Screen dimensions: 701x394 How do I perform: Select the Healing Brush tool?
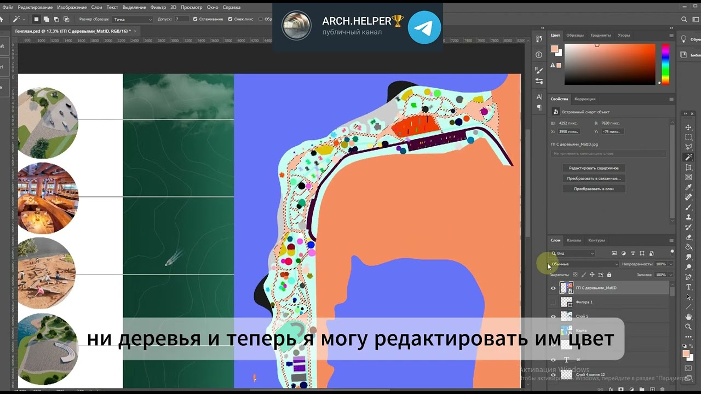click(x=688, y=197)
